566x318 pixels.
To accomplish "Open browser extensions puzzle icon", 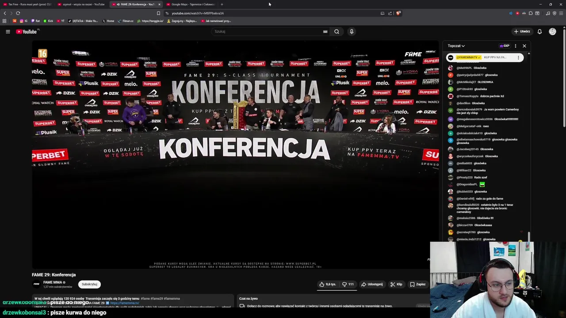I will [531, 13].
